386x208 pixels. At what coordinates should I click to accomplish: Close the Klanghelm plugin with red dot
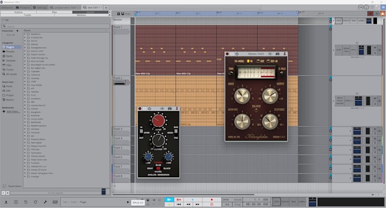coord(227,54)
